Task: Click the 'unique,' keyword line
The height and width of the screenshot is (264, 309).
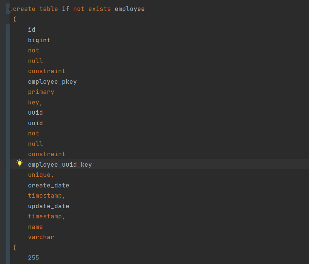Action: point(41,175)
